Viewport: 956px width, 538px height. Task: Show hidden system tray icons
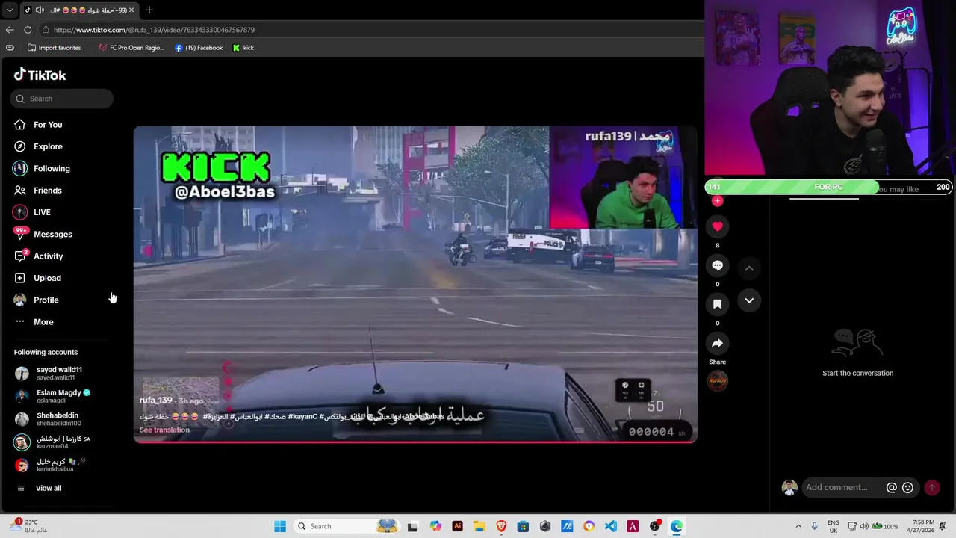[798, 526]
